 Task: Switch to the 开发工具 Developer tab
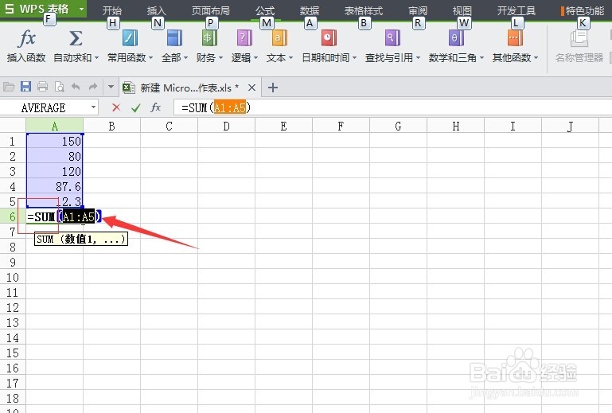pyautogui.click(x=516, y=10)
